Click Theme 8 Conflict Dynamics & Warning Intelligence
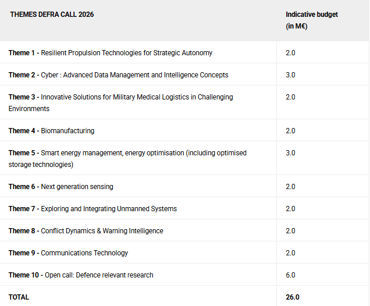 [x=86, y=231]
